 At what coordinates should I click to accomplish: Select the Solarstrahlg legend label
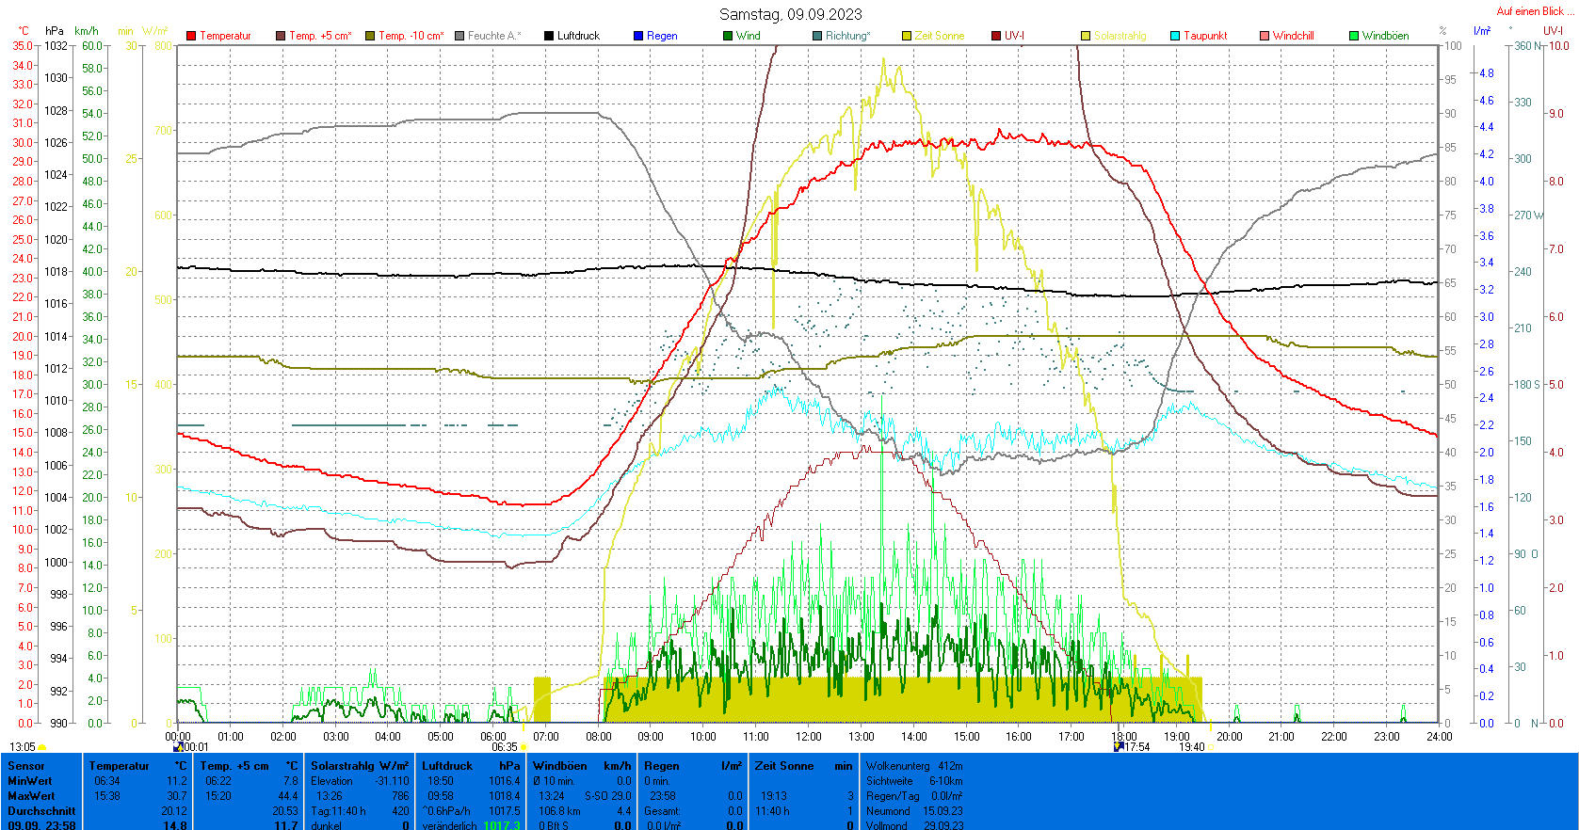(1120, 36)
